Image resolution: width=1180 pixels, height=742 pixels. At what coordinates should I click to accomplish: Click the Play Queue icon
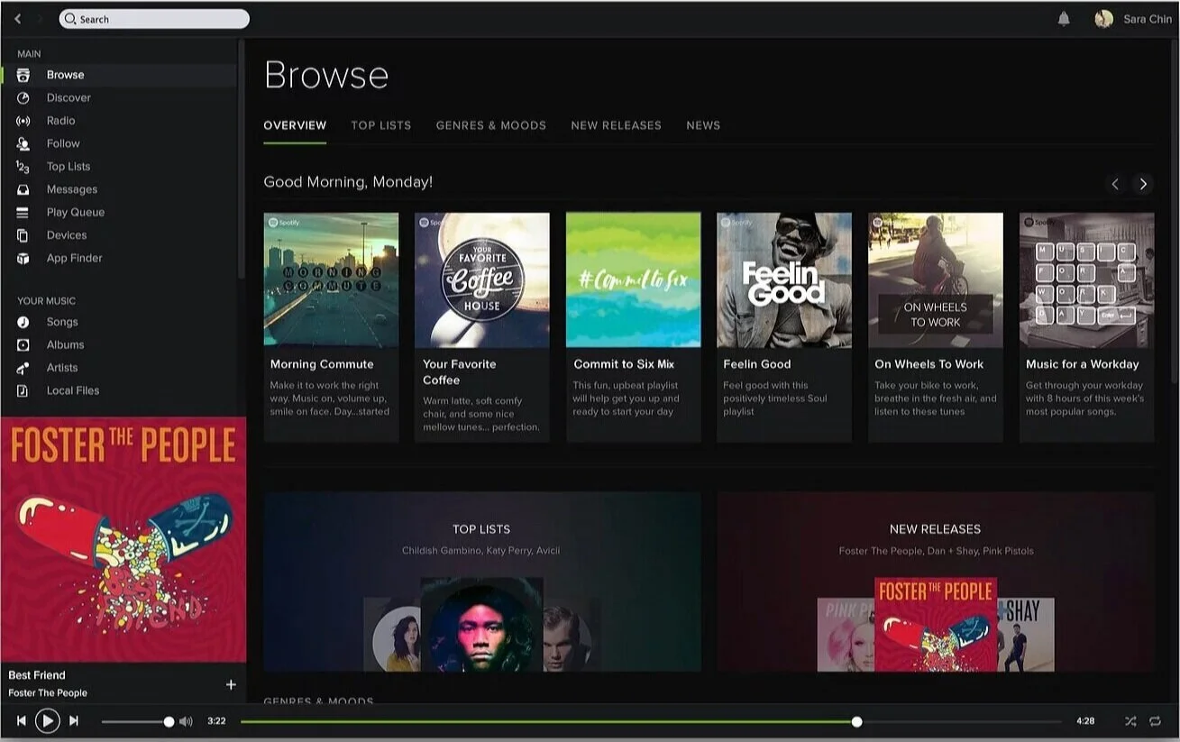click(23, 213)
